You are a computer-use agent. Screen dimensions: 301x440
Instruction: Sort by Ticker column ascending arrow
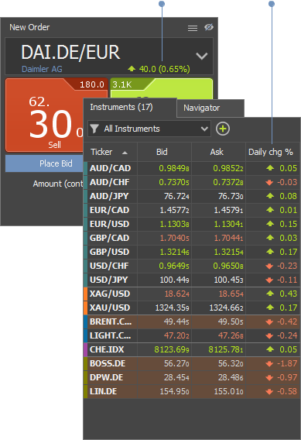[x=125, y=153]
